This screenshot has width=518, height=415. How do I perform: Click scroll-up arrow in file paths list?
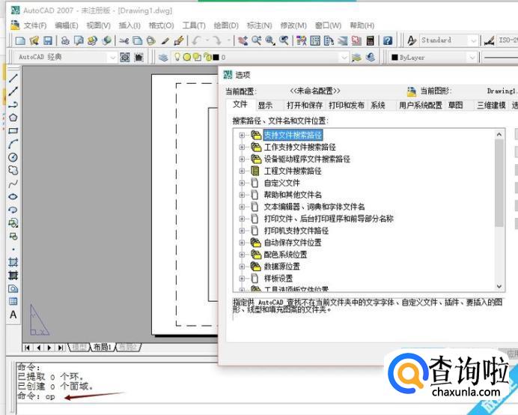[x=499, y=135]
